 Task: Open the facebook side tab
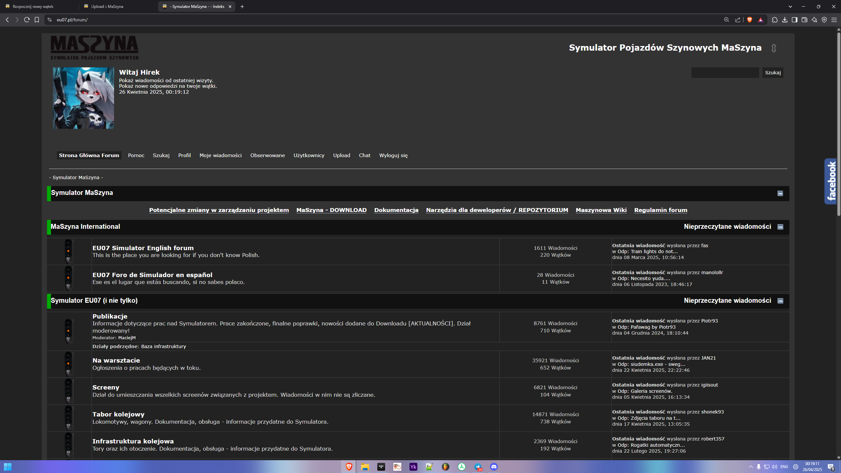[830, 181]
